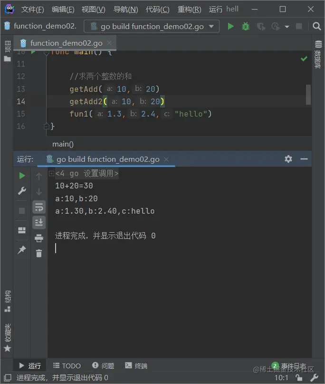The height and width of the screenshot is (384, 325).
Task: Pin the run tab with the pin icon
Action: [22, 249]
